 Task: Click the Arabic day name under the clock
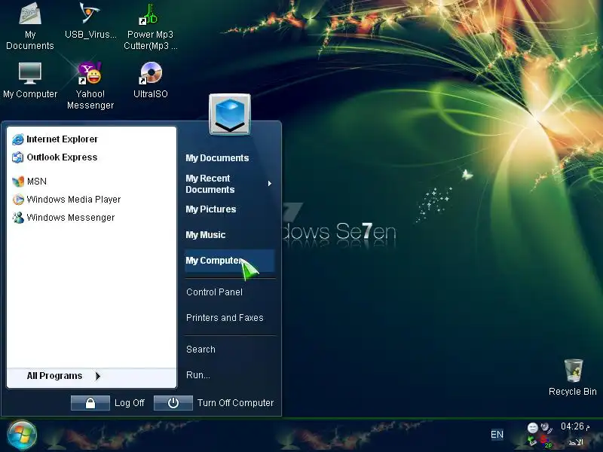click(576, 442)
